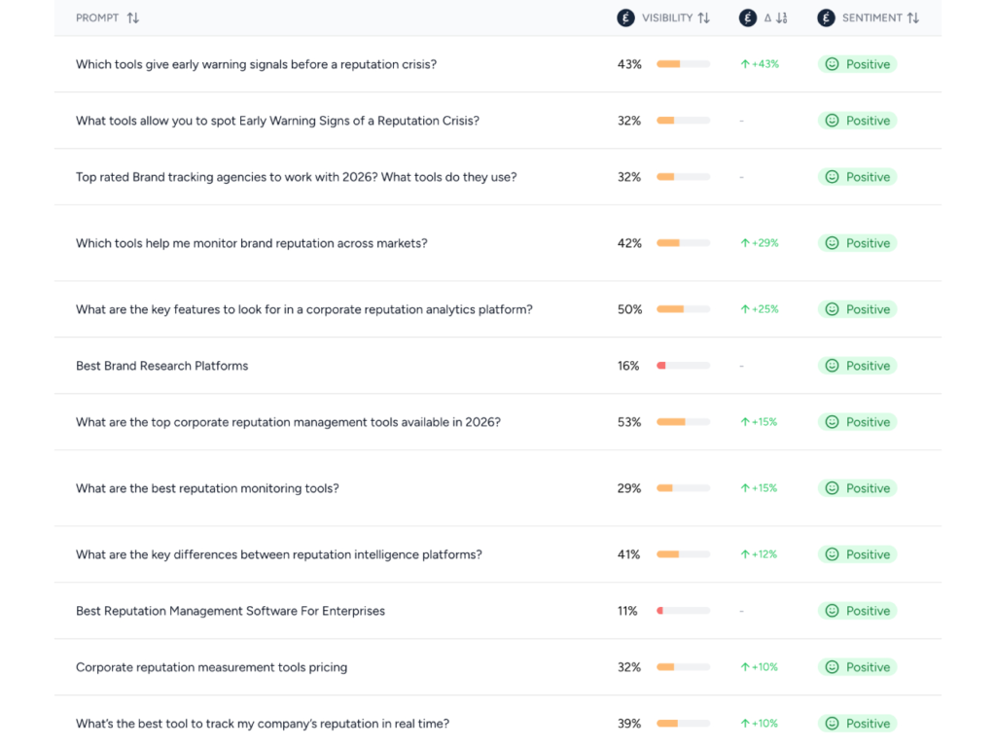
Task: Click Positive badge in real-time tracking tool row
Action: click(857, 724)
